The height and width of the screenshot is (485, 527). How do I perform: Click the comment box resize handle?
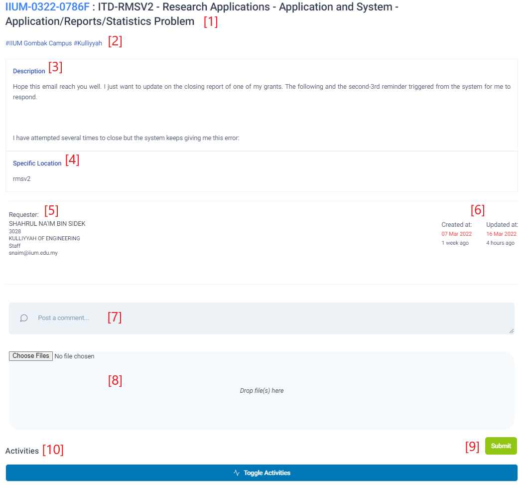click(512, 331)
